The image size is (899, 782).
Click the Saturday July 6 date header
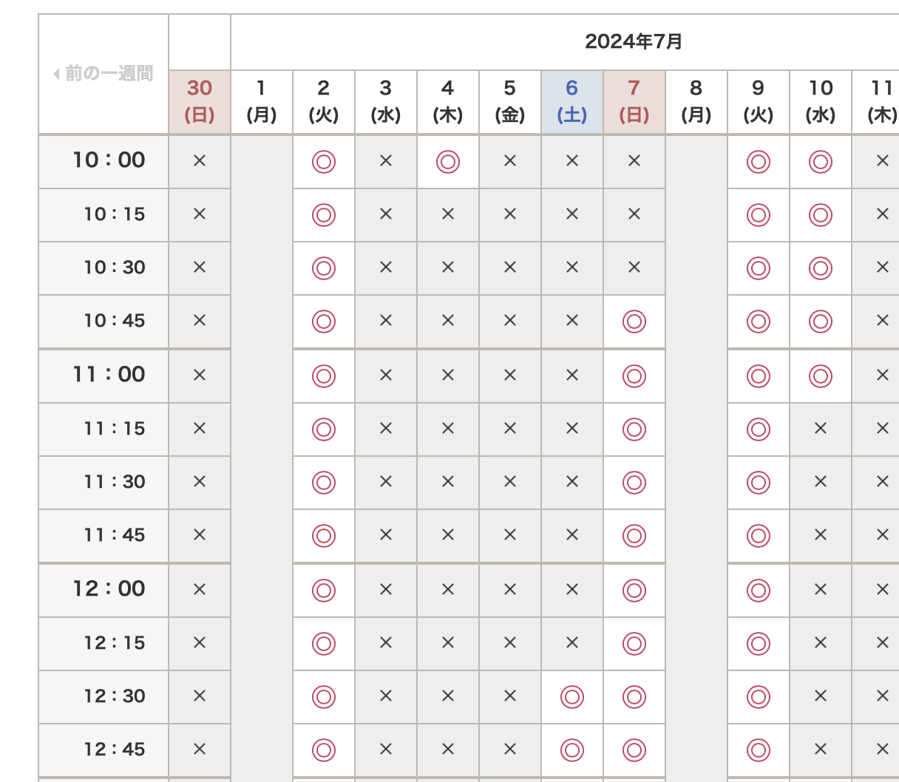[572, 101]
